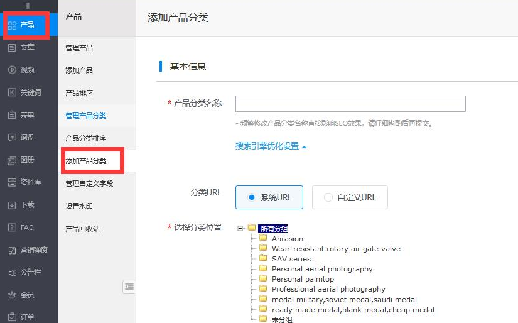Open 产品分类排序 submenu item
Screen dimensions: 518x323
pos(86,138)
